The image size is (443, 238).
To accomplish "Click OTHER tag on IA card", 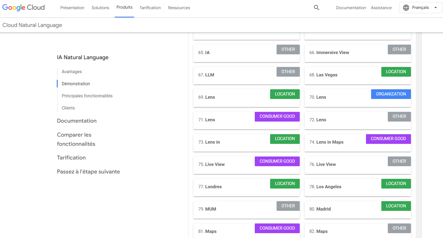I will 288,49.
